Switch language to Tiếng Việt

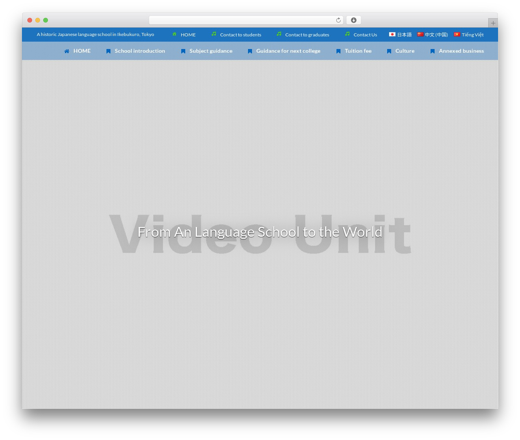click(472, 35)
